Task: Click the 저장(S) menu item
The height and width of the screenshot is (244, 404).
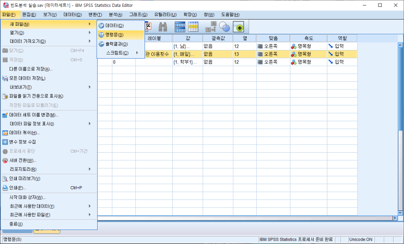Action: 49,60
